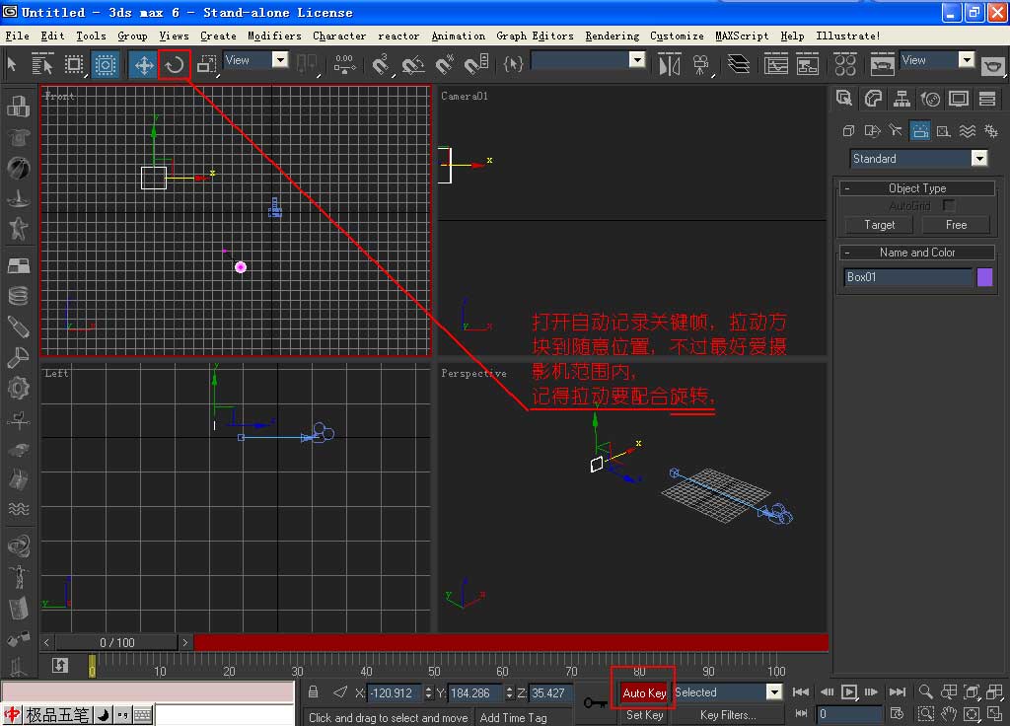Open the Selected key target dropdown
The image size is (1010, 726).
tap(728, 692)
